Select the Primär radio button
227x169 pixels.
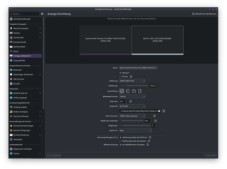pyautogui.click(x=120, y=76)
